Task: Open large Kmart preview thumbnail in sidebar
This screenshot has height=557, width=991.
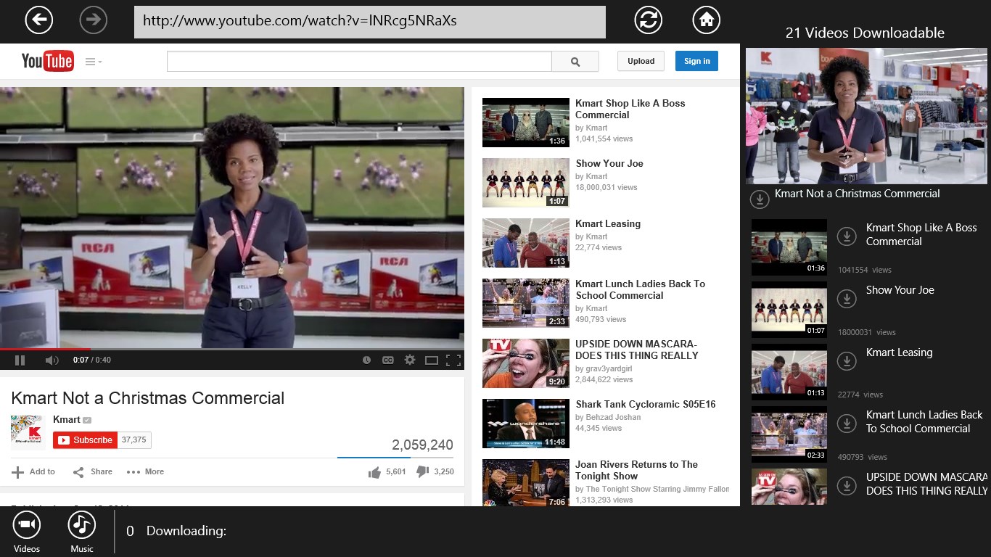Action: pyautogui.click(x=866, y=116)
